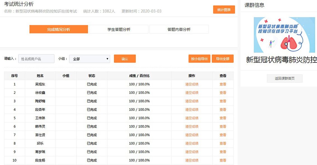Expand the 小组 dropdown showing 全部
The image size is (317, 165).
click(89, 59)
